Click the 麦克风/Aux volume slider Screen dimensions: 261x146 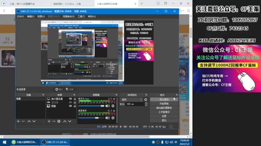[91, 106]
